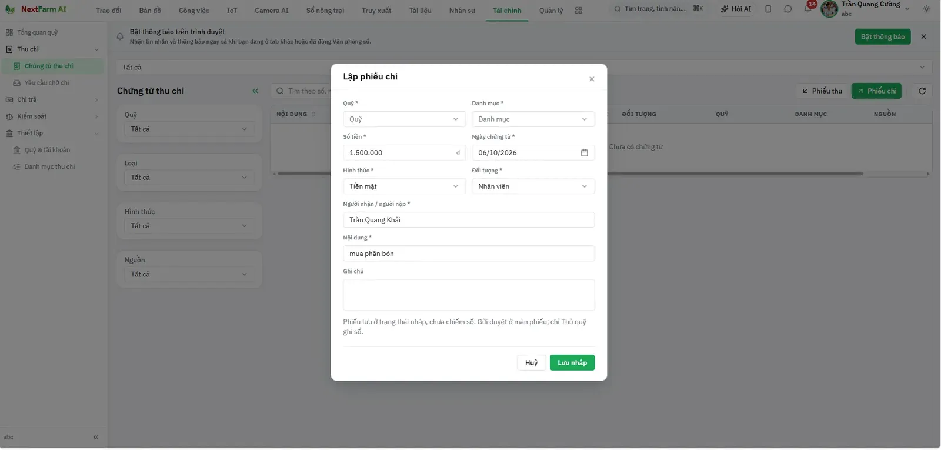
Task: Open the Đối tượng Nhân viên dropdown
Action: coord(533,186)
